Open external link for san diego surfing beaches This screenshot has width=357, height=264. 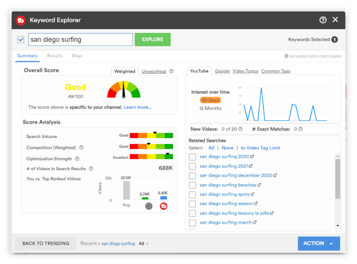click(259, 185)
